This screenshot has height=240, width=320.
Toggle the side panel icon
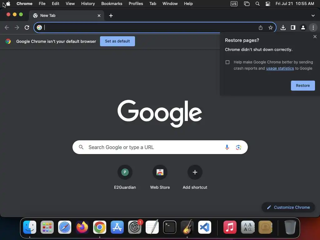click(x=293, y=27)
